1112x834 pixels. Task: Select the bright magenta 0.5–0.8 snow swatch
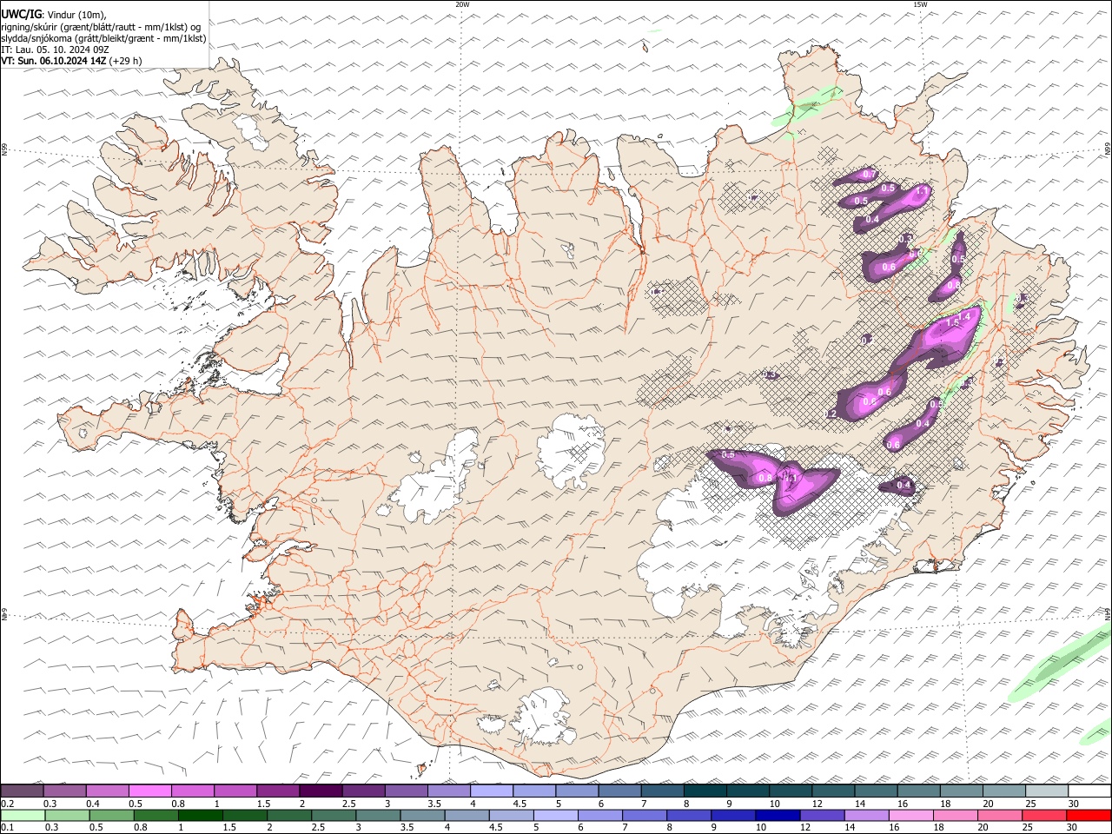(150, 791)
